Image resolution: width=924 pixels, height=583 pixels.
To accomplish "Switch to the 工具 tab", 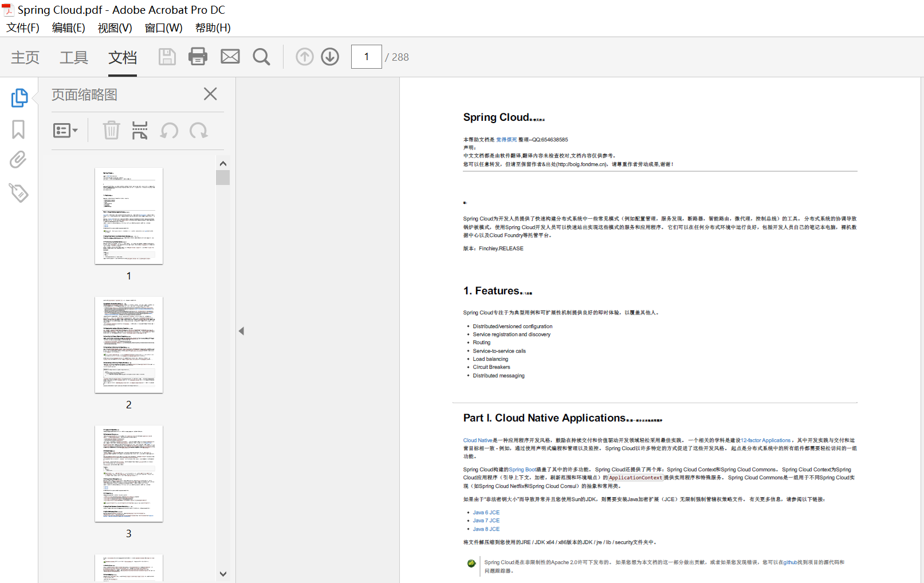I will [x=74, y=57].
